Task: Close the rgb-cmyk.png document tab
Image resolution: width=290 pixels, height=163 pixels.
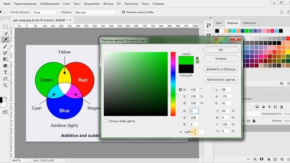Action: point(70,20)
